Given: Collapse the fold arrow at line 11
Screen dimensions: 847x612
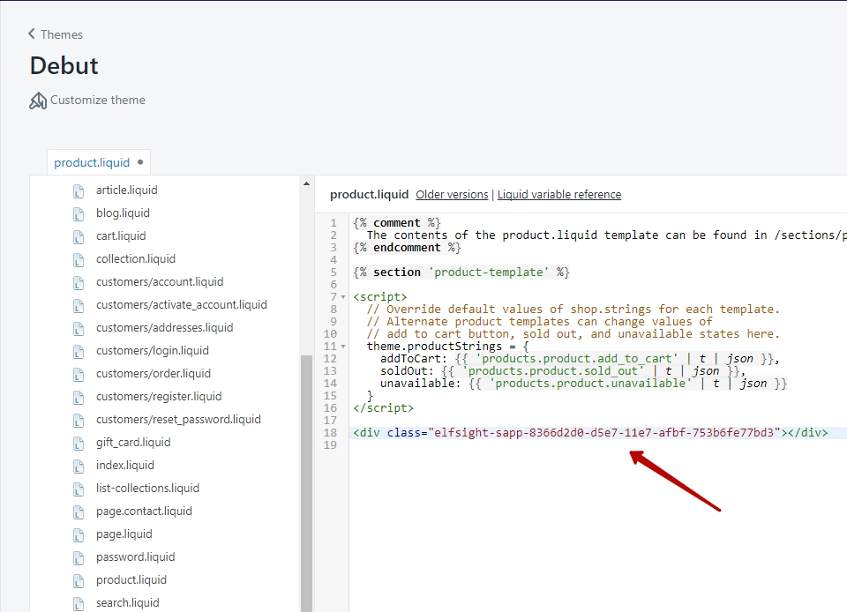Looking at the screenshot, I should (343, 347).
